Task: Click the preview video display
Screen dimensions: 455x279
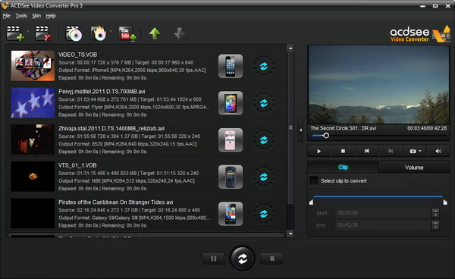Action: tap(378, 84)
